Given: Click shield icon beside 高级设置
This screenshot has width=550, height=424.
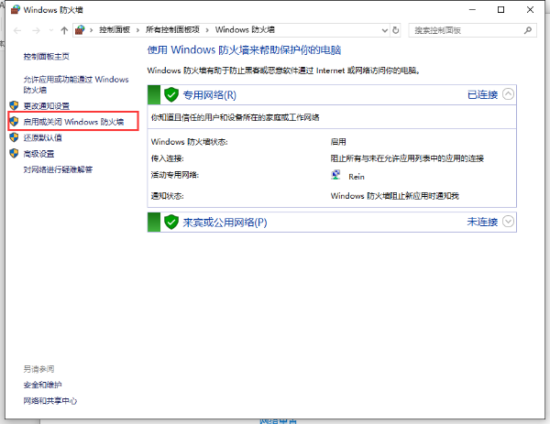Looking at the screenshot, I should pyautogui.click(x=14, y=153).
